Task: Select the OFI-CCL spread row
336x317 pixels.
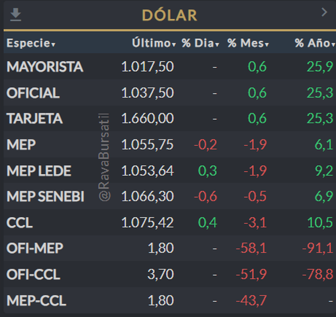Action: coord(33,274)
